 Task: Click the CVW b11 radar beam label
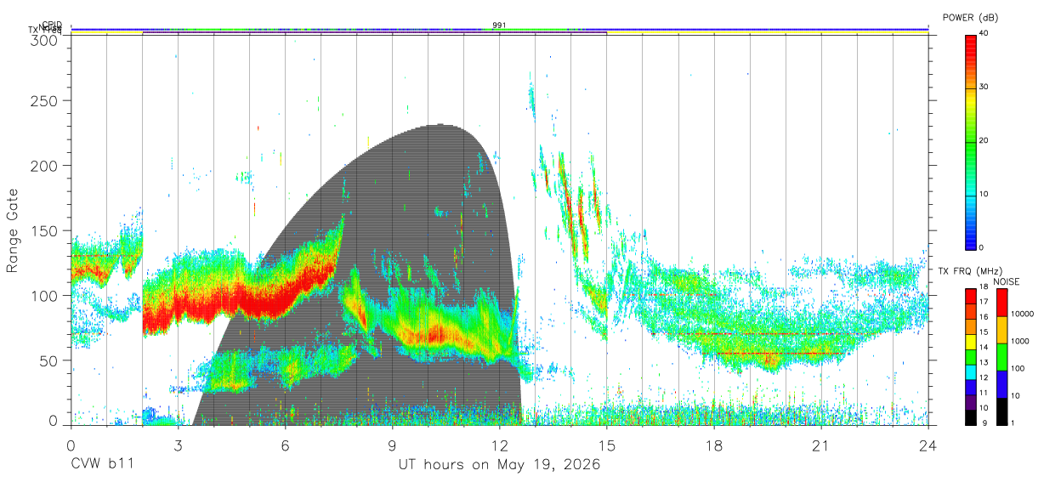coord(102,465)
